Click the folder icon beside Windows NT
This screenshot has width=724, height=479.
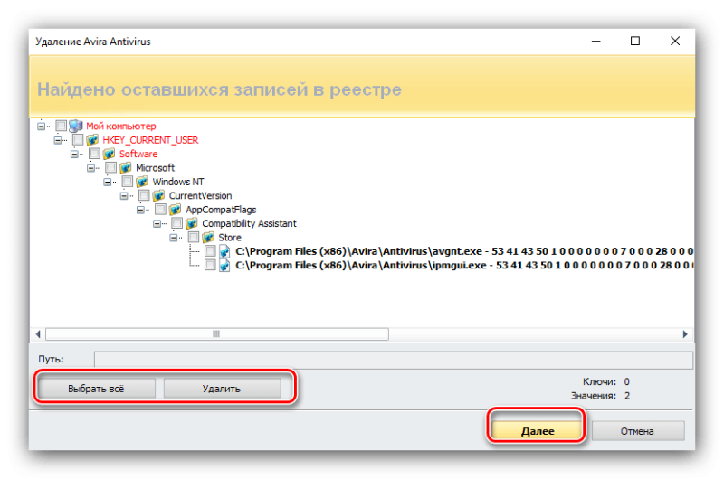click(x=142, y=182)
